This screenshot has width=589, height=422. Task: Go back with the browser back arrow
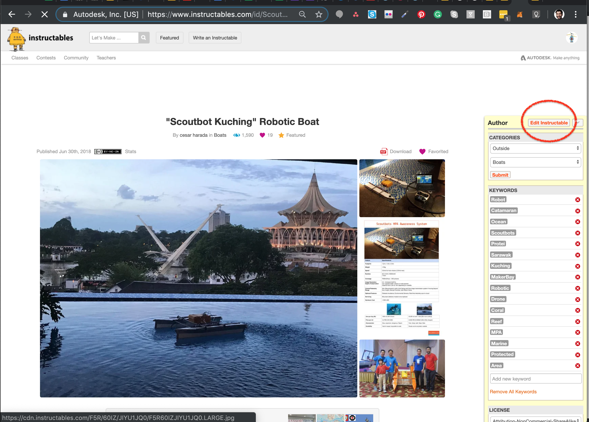pyautogui.click(x=12, y=14)
